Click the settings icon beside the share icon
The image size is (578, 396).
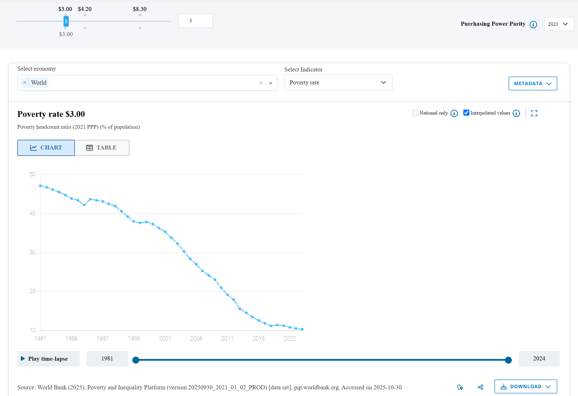click(460, 387)
